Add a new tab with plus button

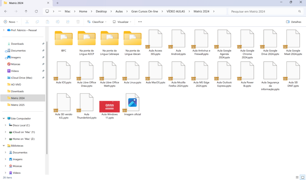tap(57, 3)
